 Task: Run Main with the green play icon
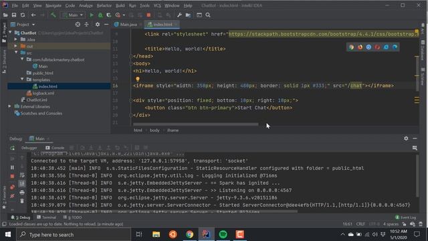(x=92, y=15)
